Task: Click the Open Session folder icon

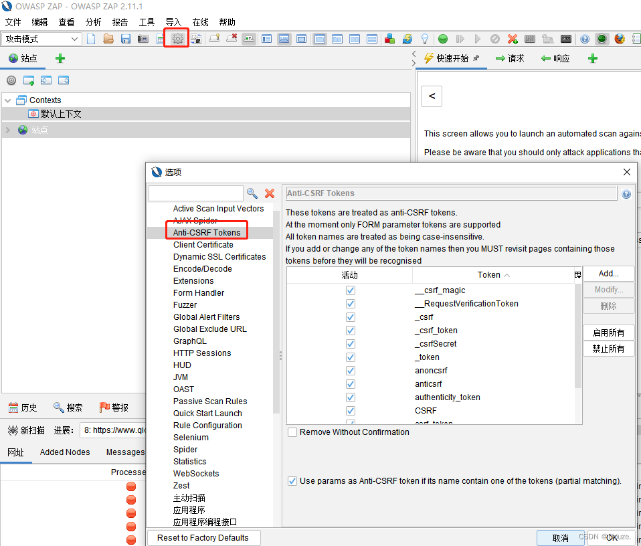Action: tap(108, 39)
